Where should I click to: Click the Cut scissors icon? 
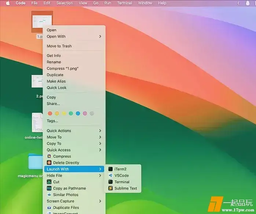pyautogui.click(x=49, y=182)
